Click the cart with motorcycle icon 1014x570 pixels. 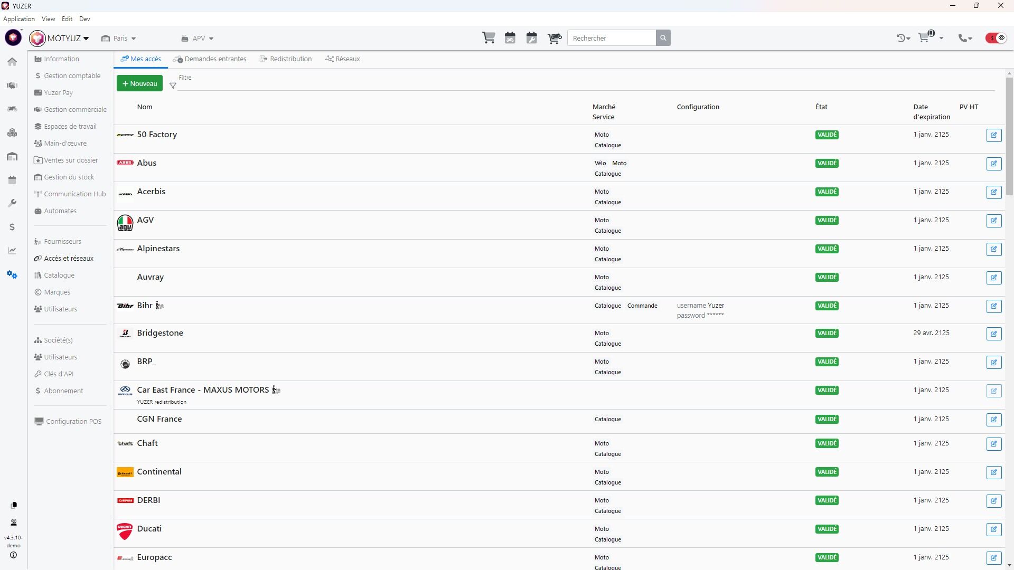pos(555,38)
